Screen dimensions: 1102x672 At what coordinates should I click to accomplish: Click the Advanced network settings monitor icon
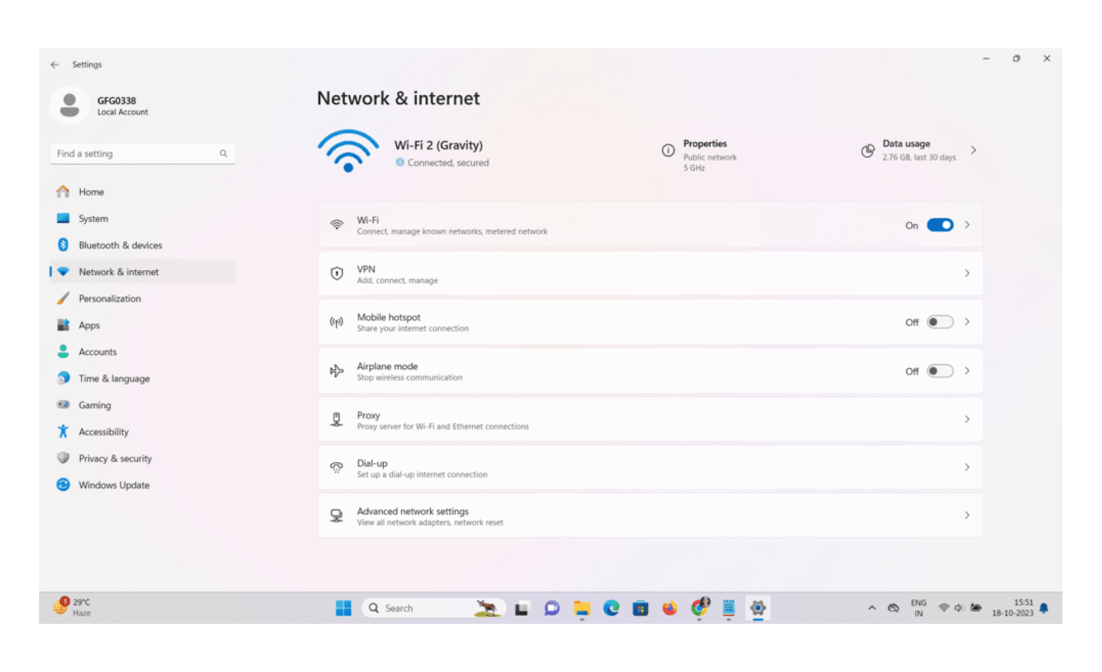click(337, 515)
